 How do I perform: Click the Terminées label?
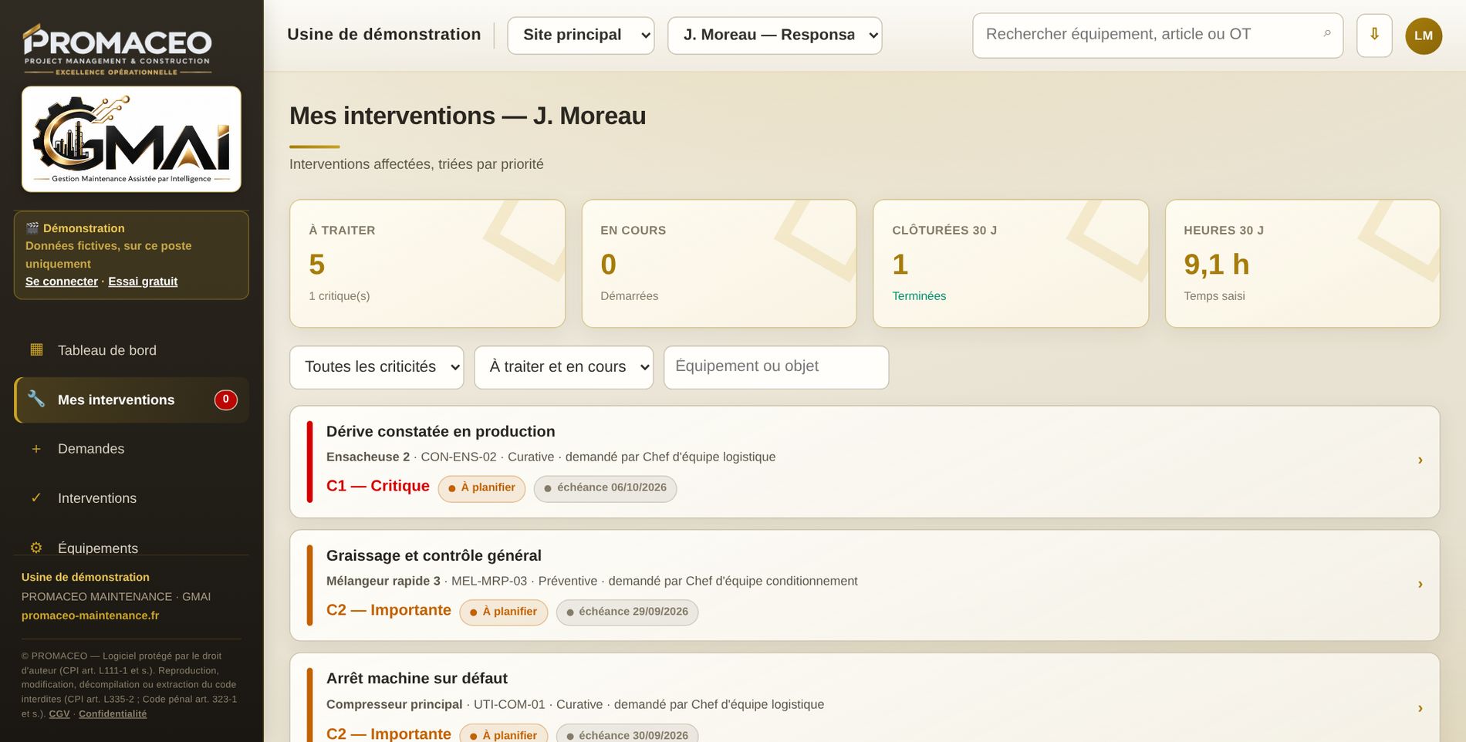click(919, 296)
